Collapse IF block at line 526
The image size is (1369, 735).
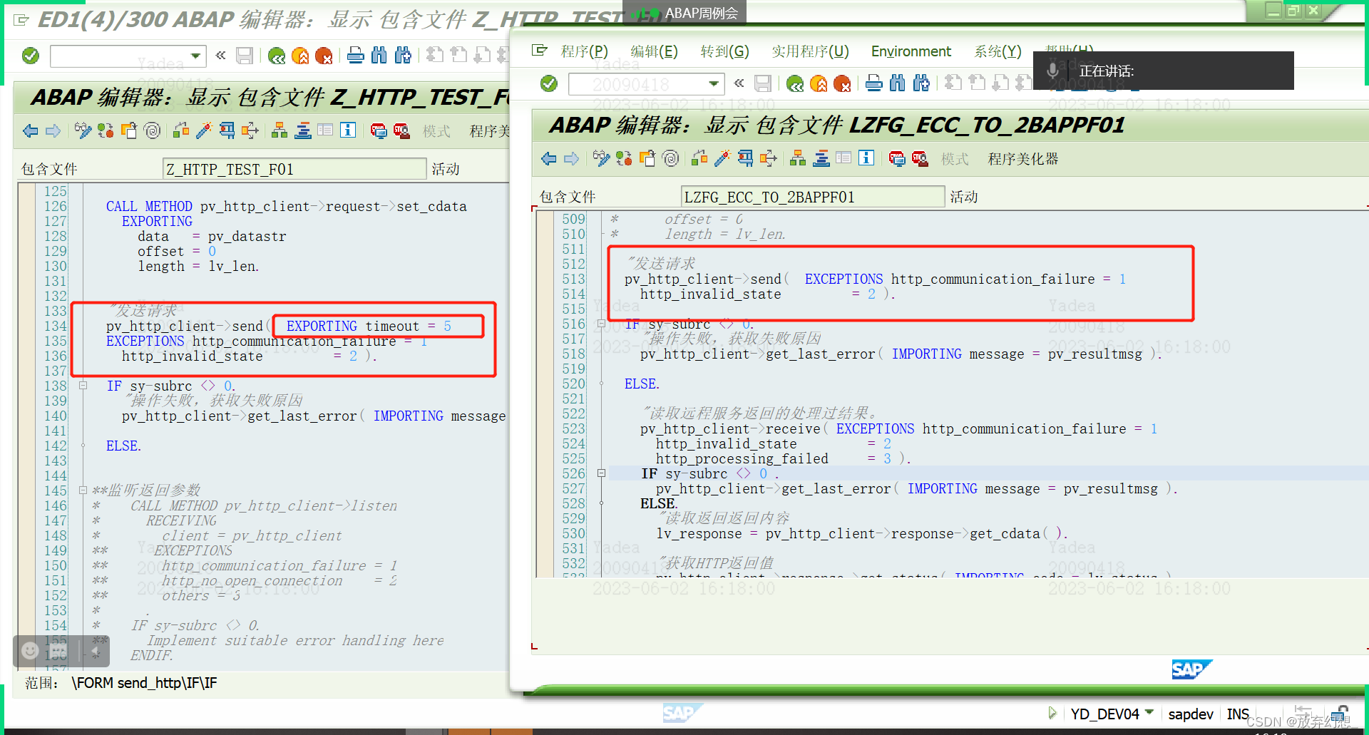tap(602, 473)
